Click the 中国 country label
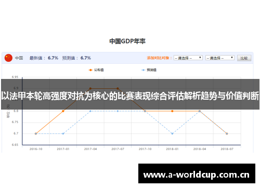This screenshot has height=188, width=260. tap(19, 58)
